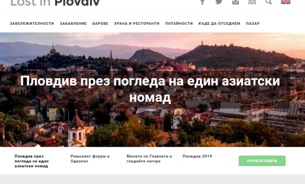Viewport: 305px width, 184px height.
Task: Click the Прочети повече button
Action: click(x=262, y=161)
